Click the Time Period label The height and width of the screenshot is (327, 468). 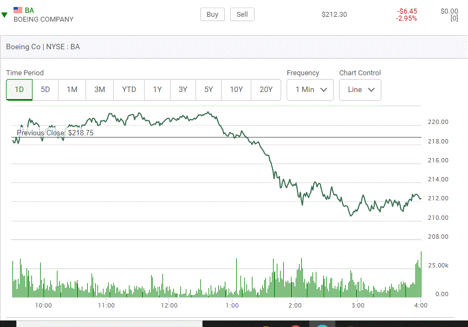(x=25, y=73)
